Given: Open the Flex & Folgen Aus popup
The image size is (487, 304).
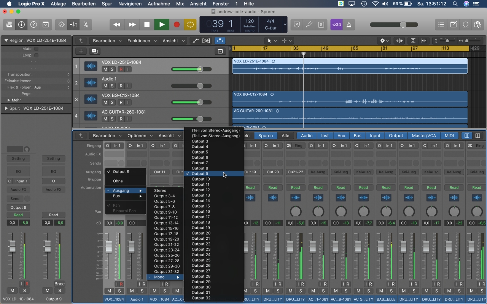Looking at the screenshot, I should click(x=53, y=87).
